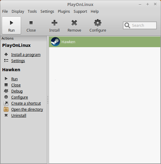Click the gear icon beside sidebar Configure
The image size is (161, 164).
6,97
